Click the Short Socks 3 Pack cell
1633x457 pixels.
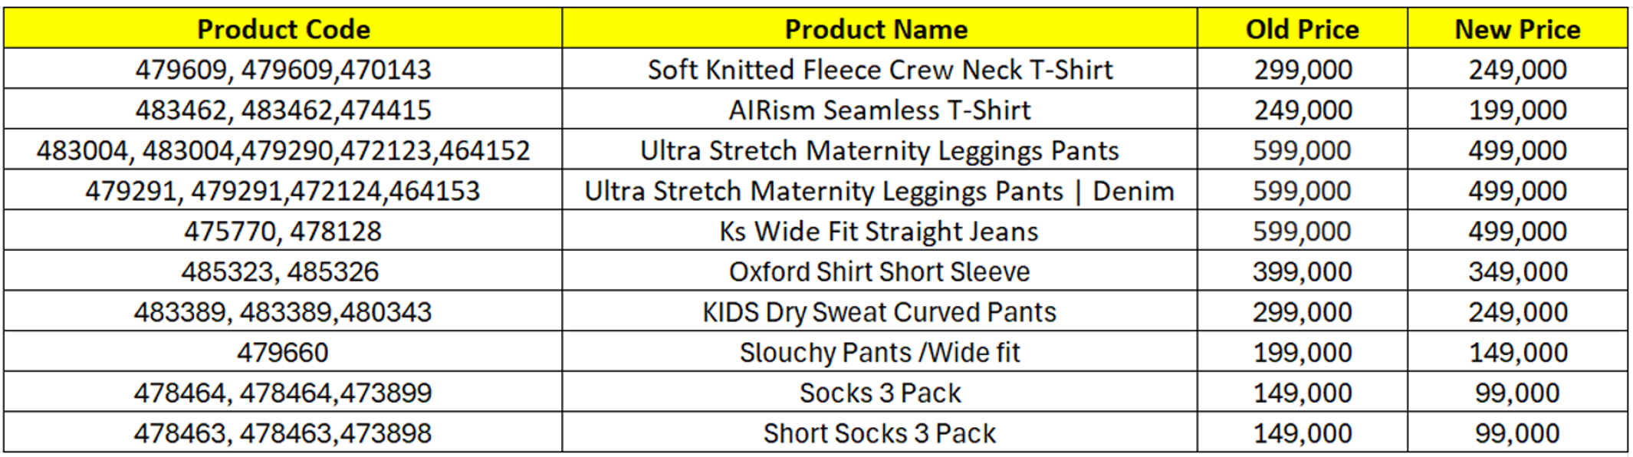(x=879, y=433)
